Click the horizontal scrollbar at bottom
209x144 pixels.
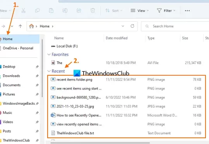(100, 143)
